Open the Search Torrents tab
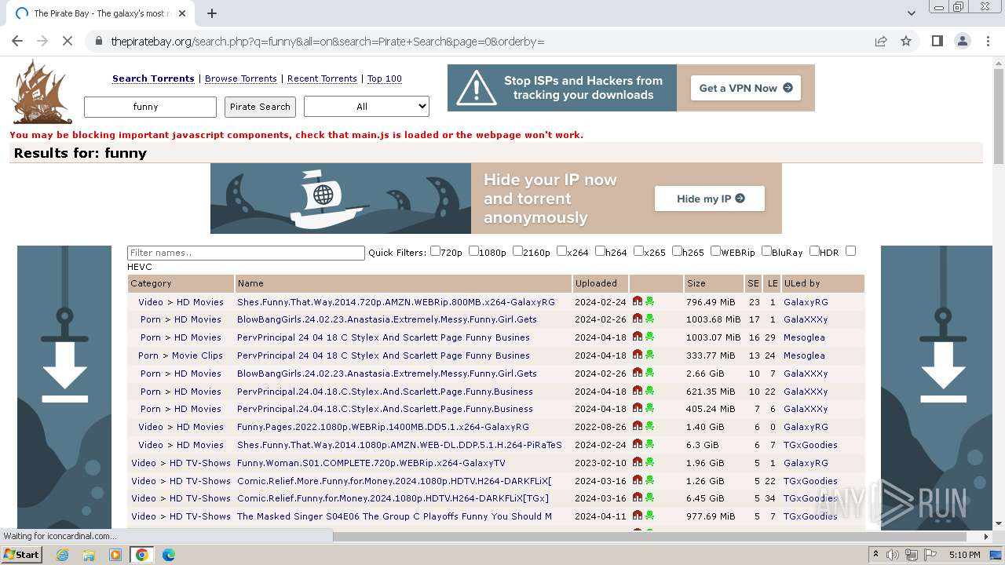The height and width of the screenshot is (565, 1005). (x=153, y=78)
